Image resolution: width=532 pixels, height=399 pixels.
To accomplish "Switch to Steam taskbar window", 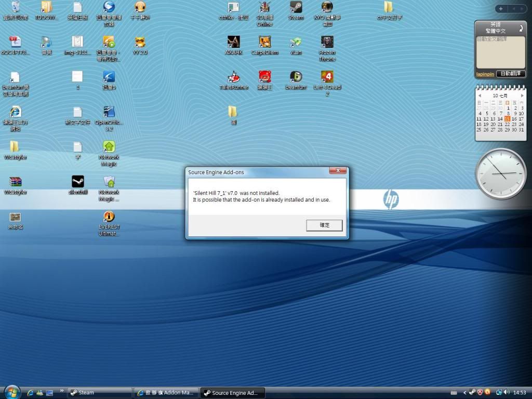I will [x=99, y=393].
